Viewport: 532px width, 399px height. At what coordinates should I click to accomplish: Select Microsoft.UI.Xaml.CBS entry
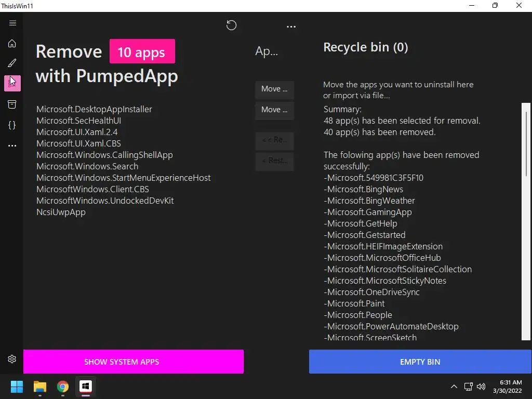pos(79,143)
